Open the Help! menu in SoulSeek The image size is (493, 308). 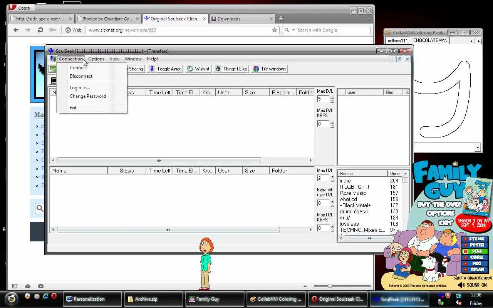[x=152, y=59]
